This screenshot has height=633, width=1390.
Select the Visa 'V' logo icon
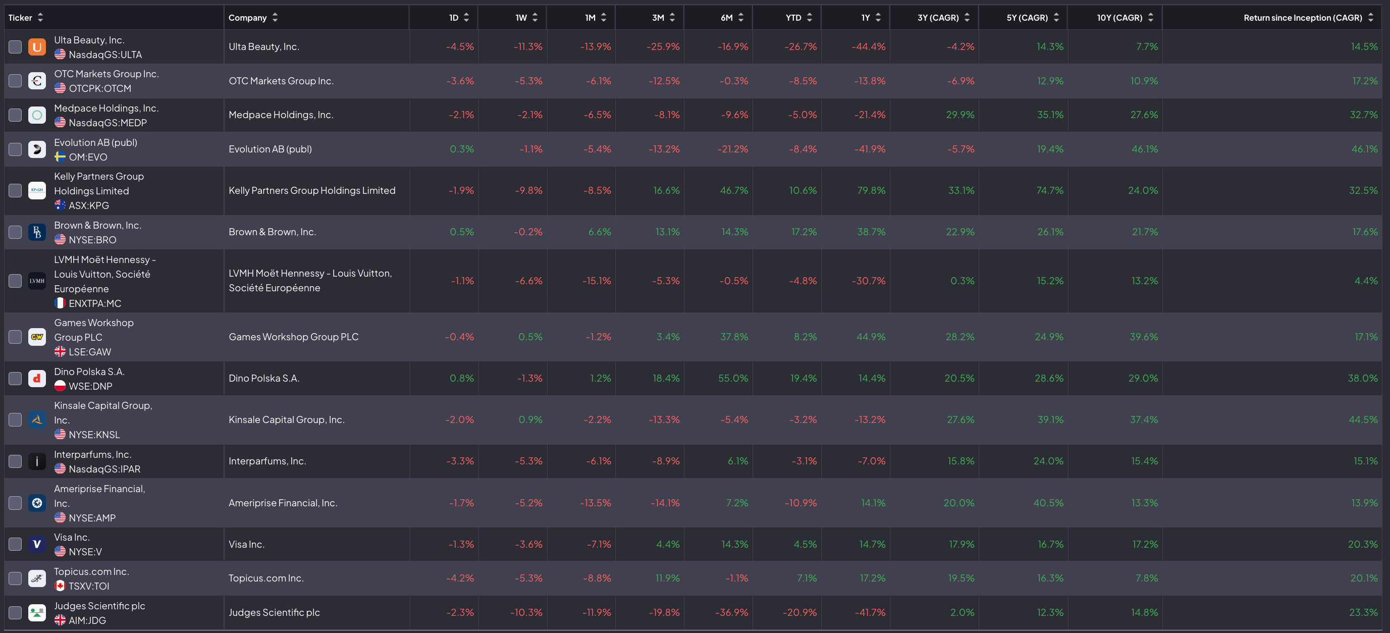coord(37,545)
